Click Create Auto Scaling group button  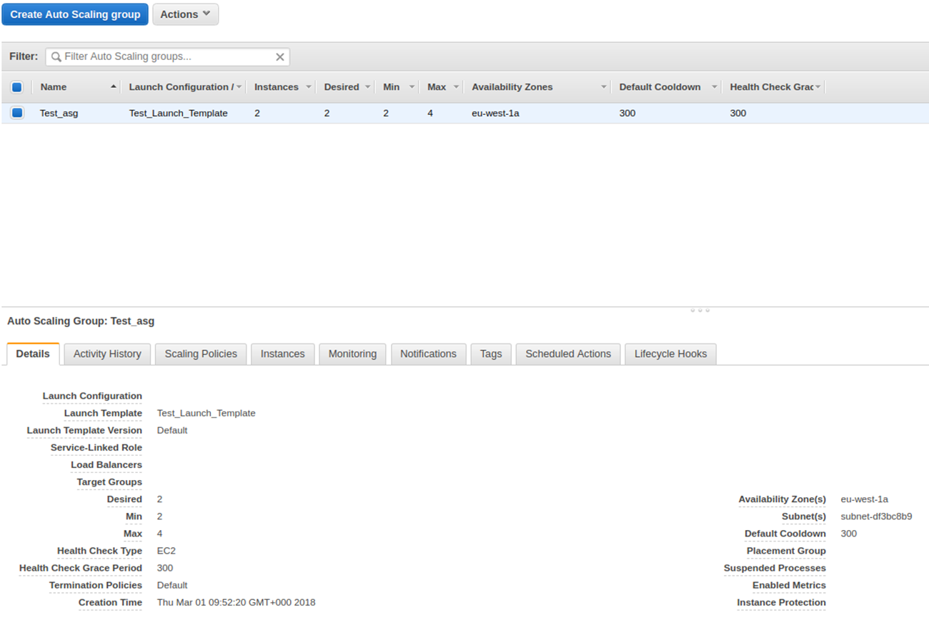click(75, 14)
